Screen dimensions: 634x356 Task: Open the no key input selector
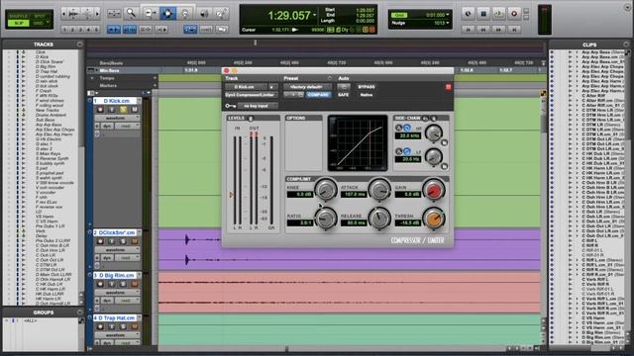coord(258,106)
